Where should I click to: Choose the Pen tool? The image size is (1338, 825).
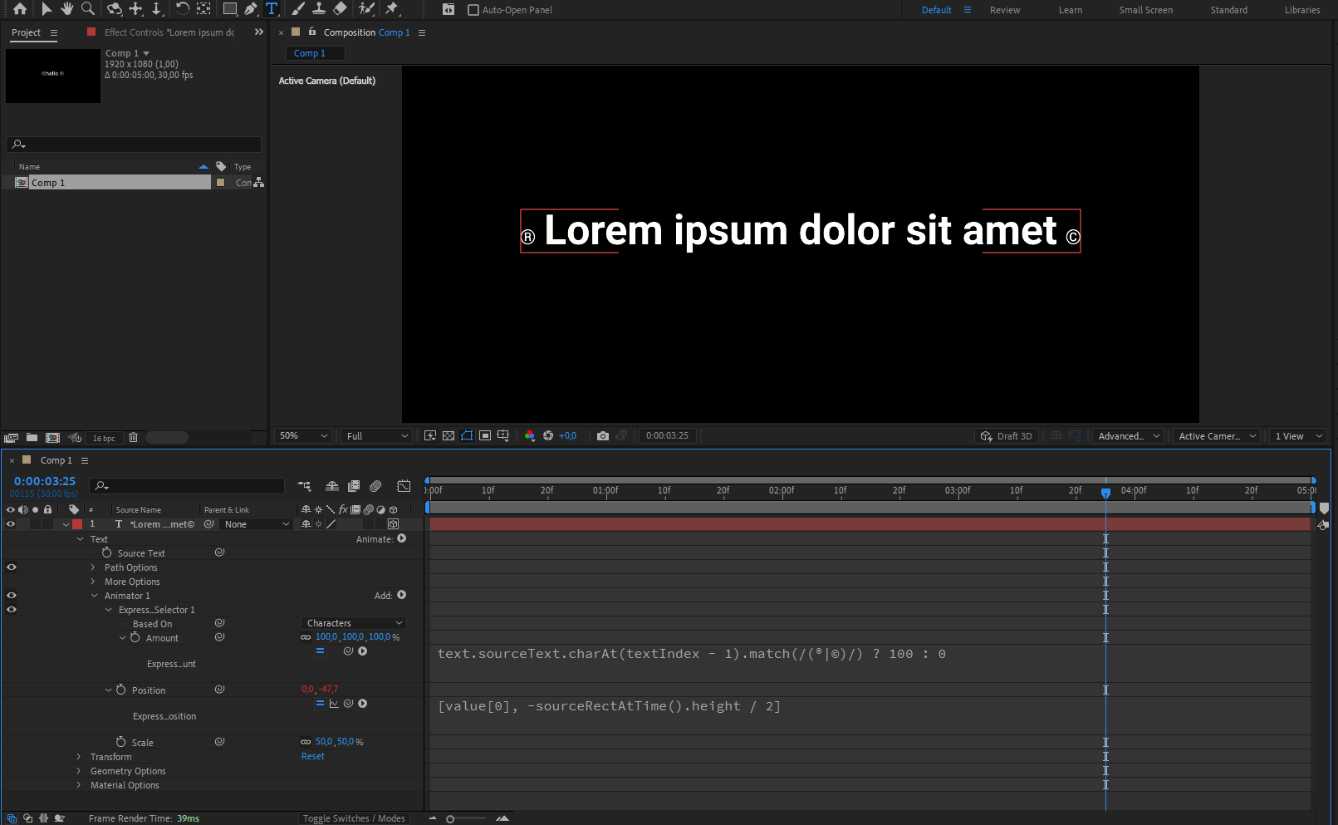pos(250,9)
